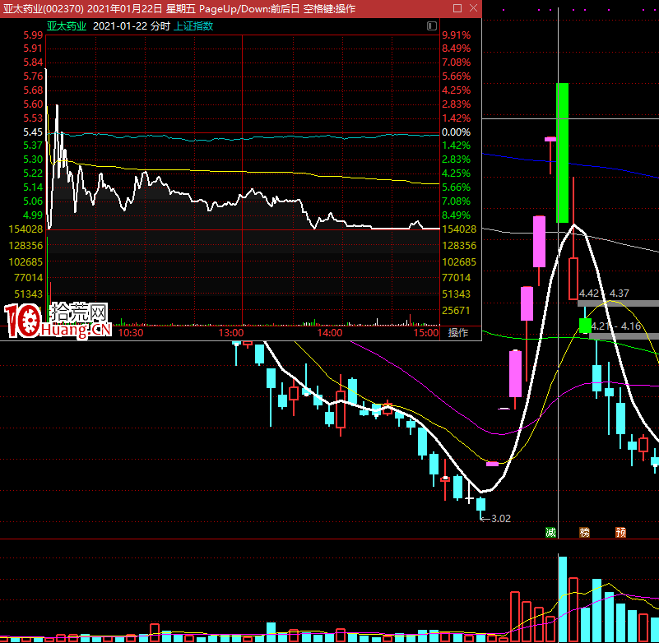Click the 4.99 lowest price axis label
The image size is (659, 643).
33,215
